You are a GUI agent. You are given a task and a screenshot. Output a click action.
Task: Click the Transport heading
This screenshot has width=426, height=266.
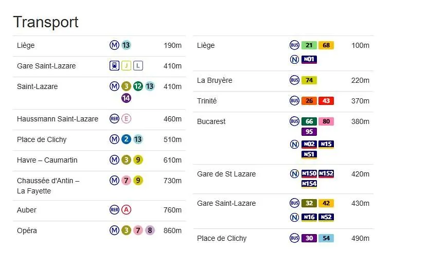pos(46,22)
